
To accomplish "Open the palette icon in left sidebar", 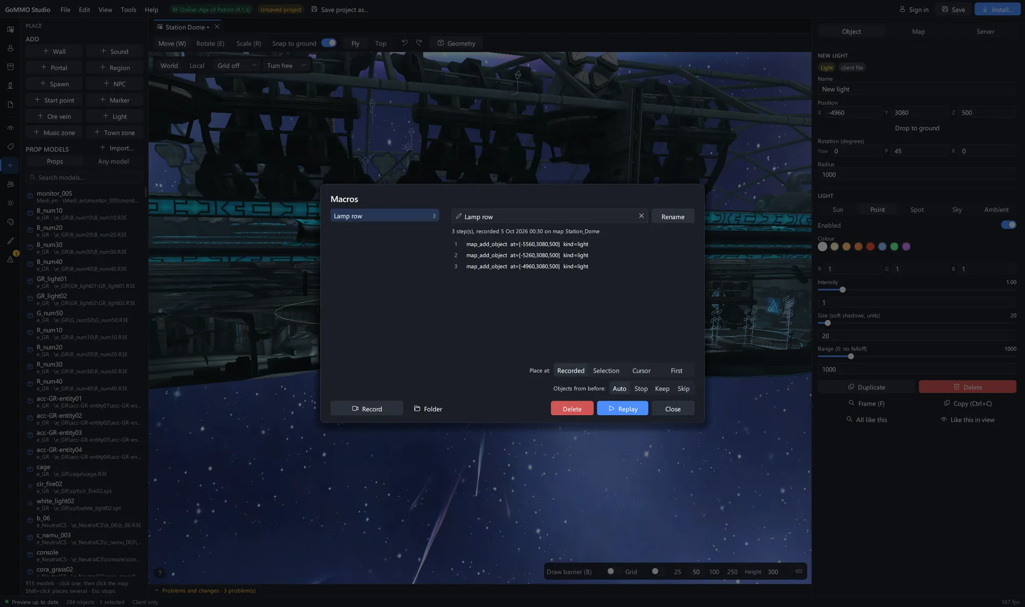I will point(10,222).
